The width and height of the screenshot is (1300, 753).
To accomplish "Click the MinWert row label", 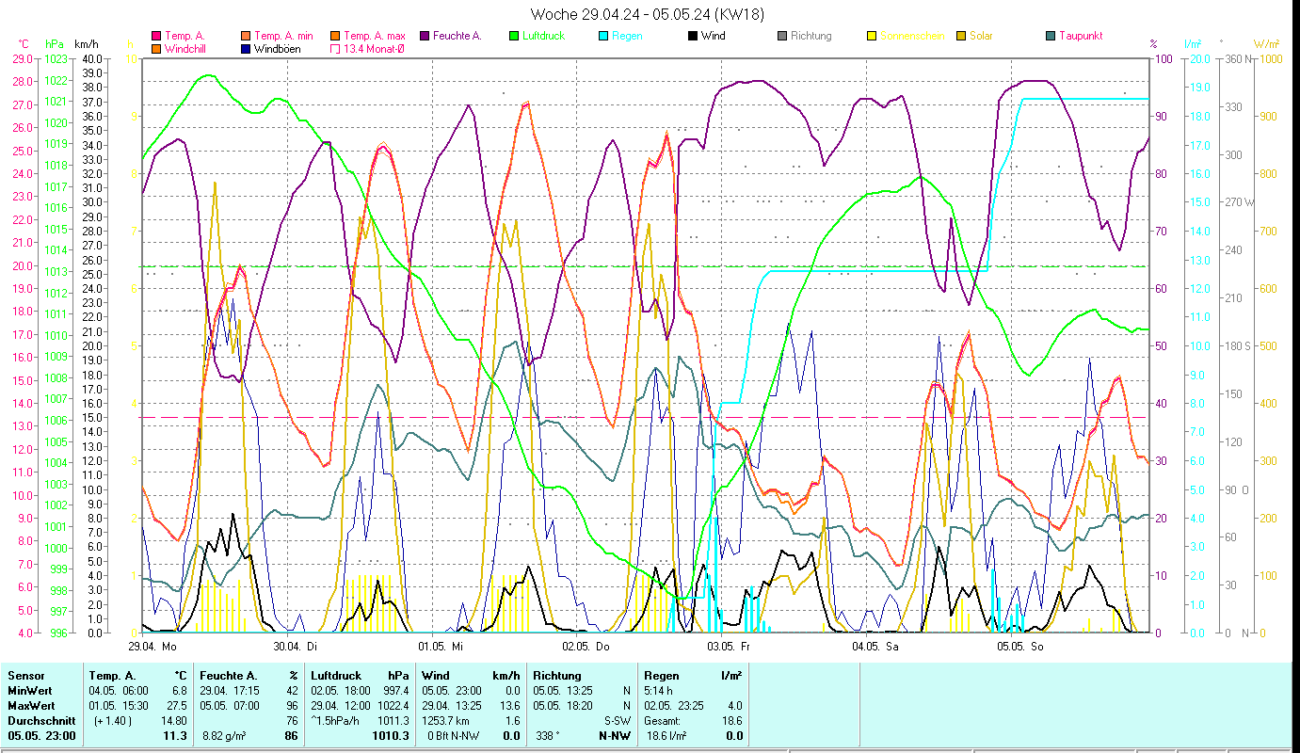I will click(30, 690).
